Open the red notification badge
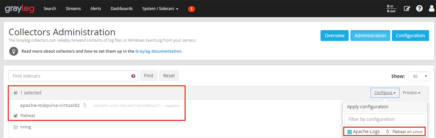The image size is (436, 138). pos(191,9)
